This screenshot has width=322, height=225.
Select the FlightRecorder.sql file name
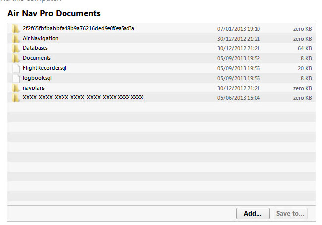tap(45, 68)
